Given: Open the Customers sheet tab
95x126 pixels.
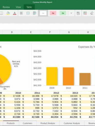Looking at the screenshot, I should (27, 123).
